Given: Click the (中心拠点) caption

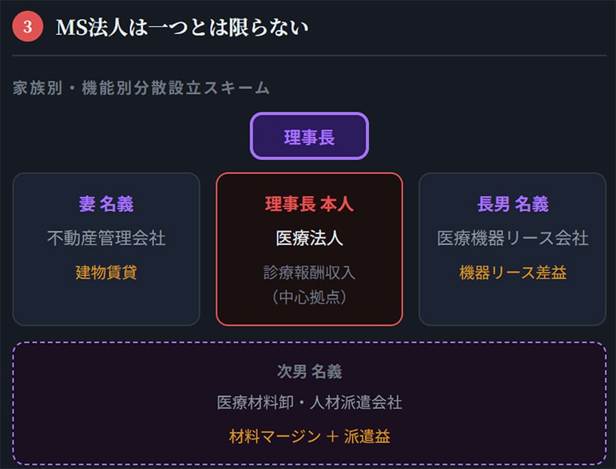Looking at the screenshot, I should [309, 297].
